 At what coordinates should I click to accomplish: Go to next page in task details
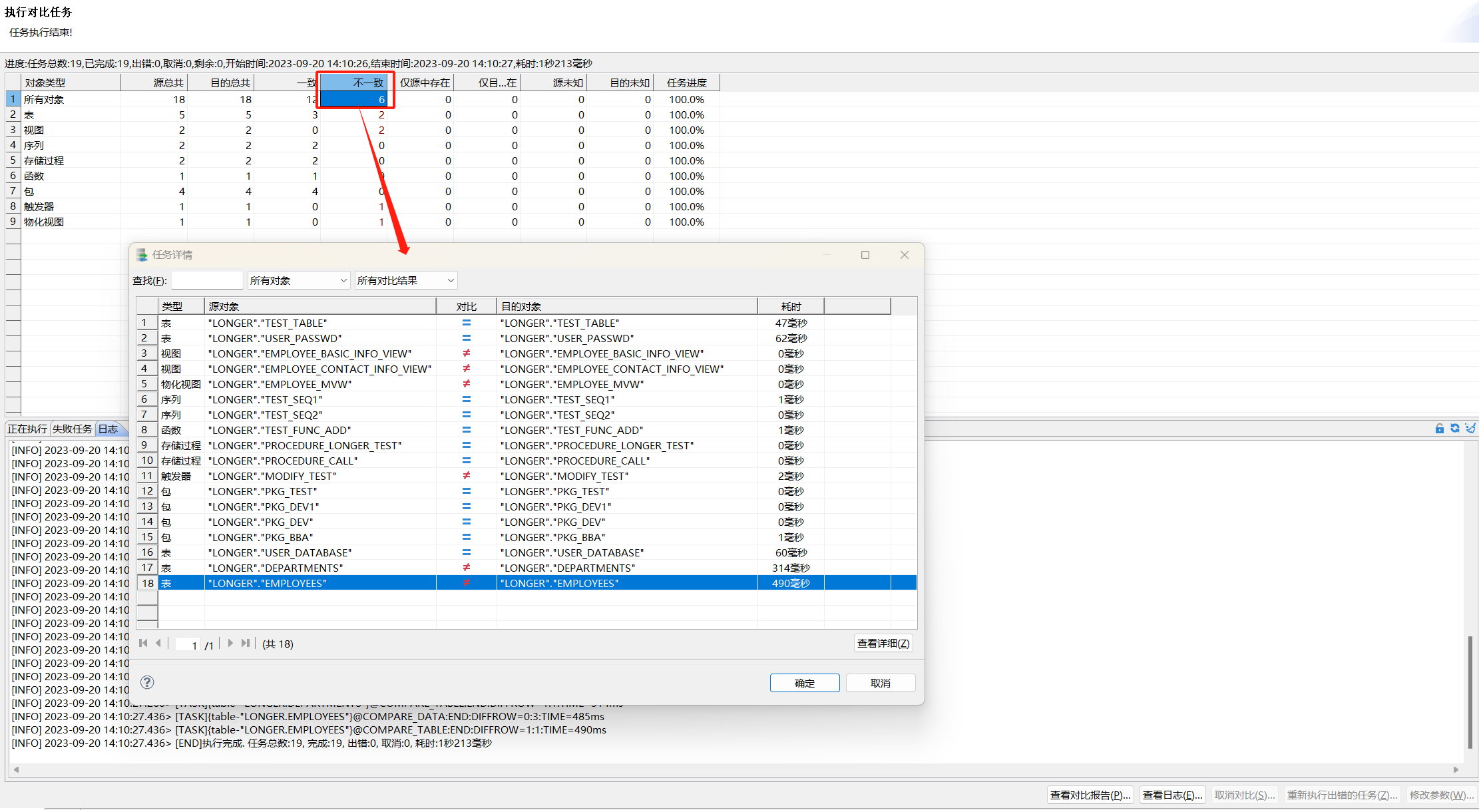pos(230,643)
